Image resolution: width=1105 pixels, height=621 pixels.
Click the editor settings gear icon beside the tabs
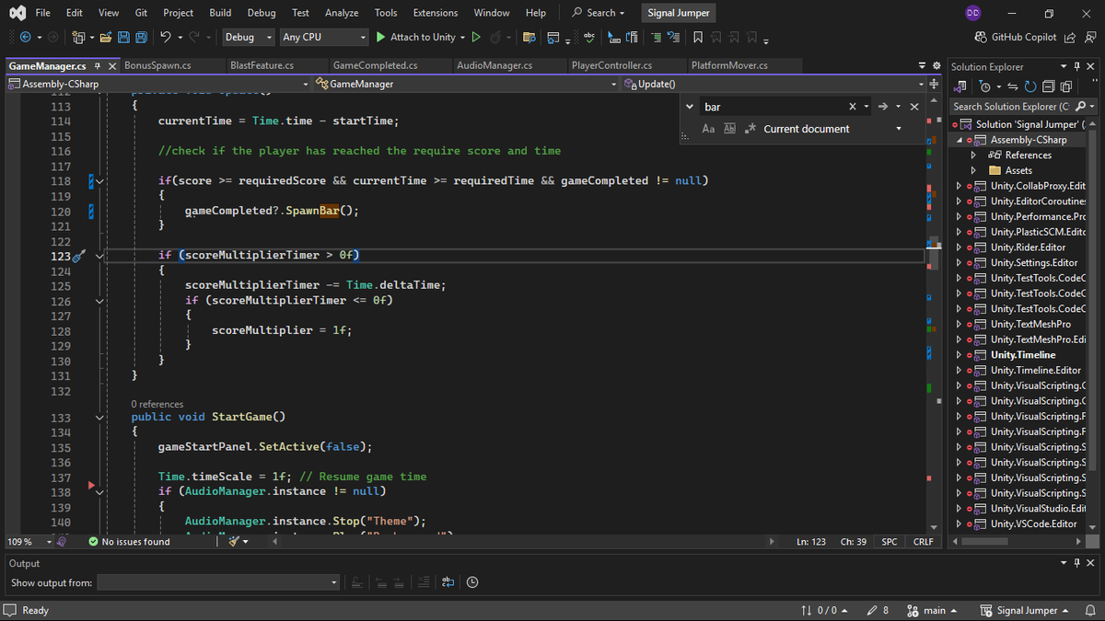[936, 66]
